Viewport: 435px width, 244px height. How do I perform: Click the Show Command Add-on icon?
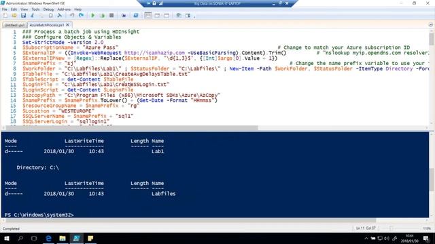pyautogui.click(x=188, y=16)
